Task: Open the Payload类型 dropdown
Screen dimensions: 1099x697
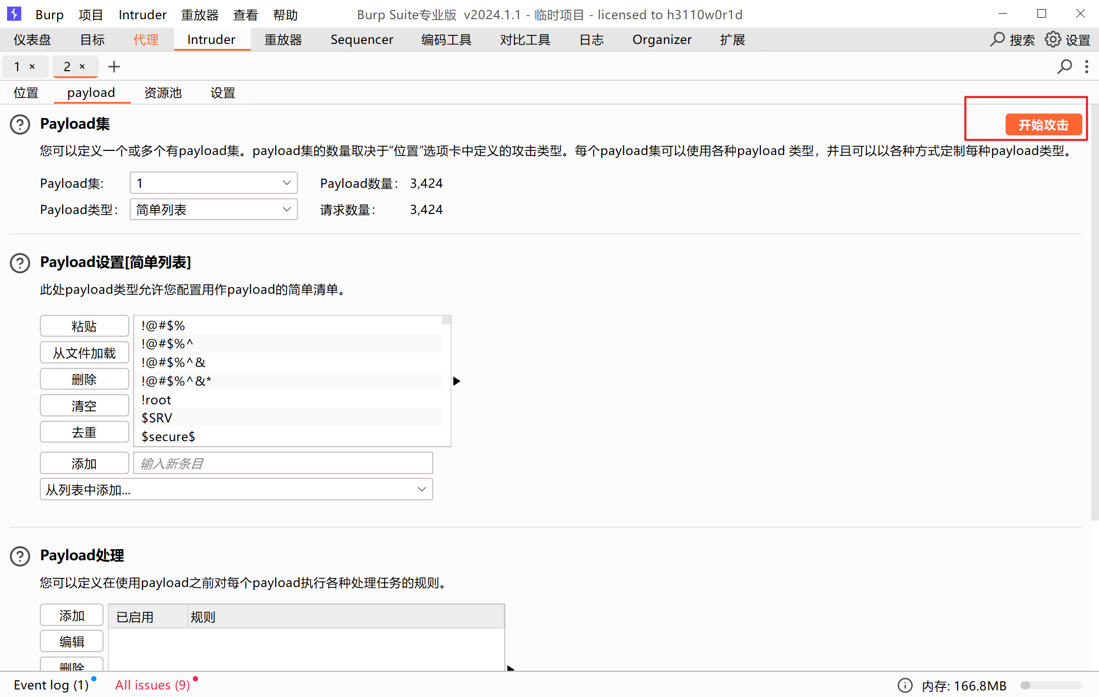Action: (214, 209)
